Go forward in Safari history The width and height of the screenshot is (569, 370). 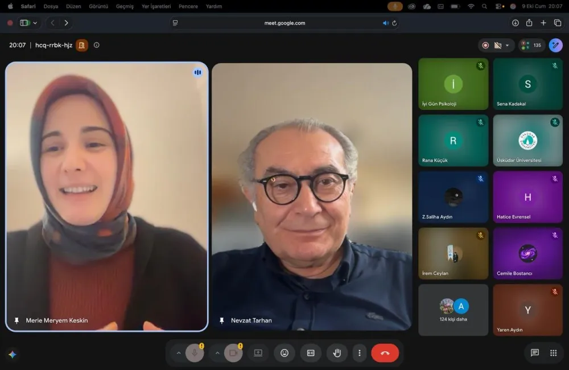click(x=66, y=23)
